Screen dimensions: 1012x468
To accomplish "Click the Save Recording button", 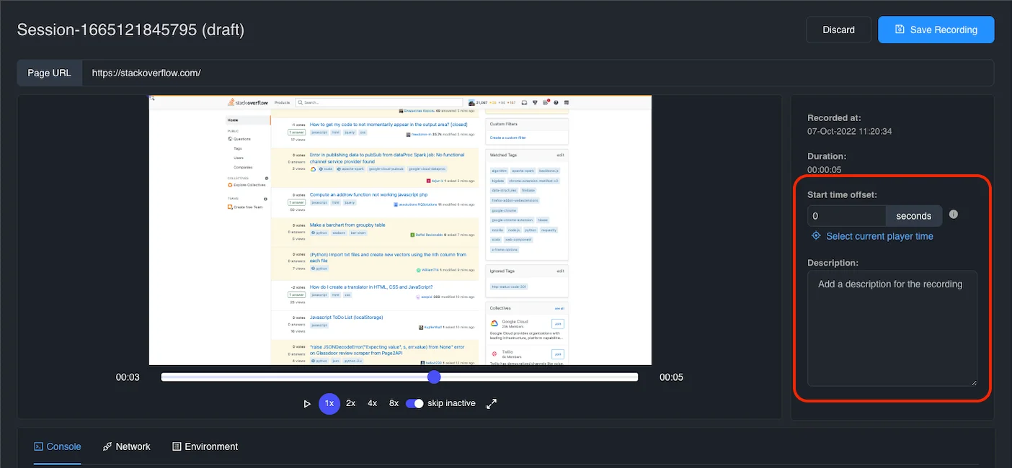I will pyautogui.click(x=936, y=30).
